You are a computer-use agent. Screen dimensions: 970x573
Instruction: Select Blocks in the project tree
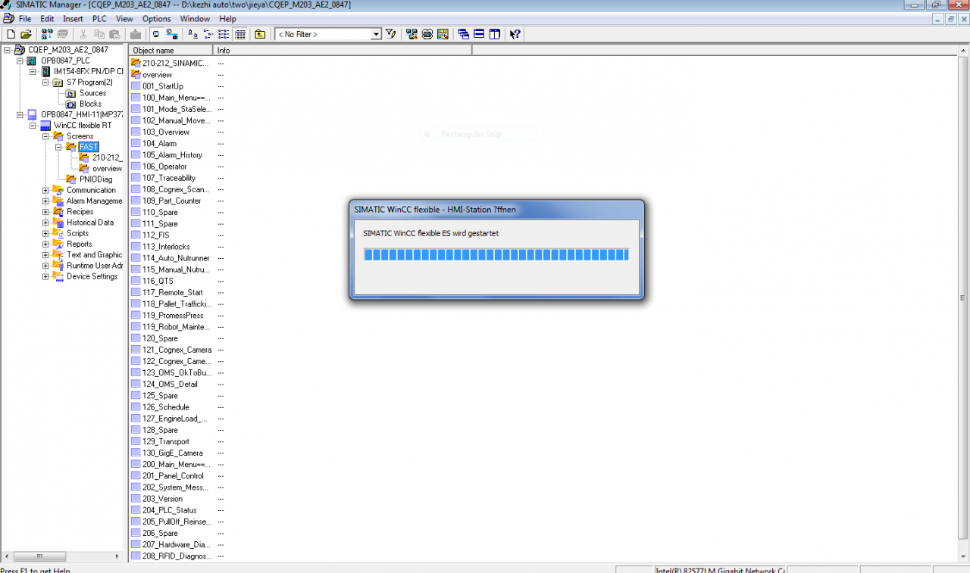click(90, 104)
